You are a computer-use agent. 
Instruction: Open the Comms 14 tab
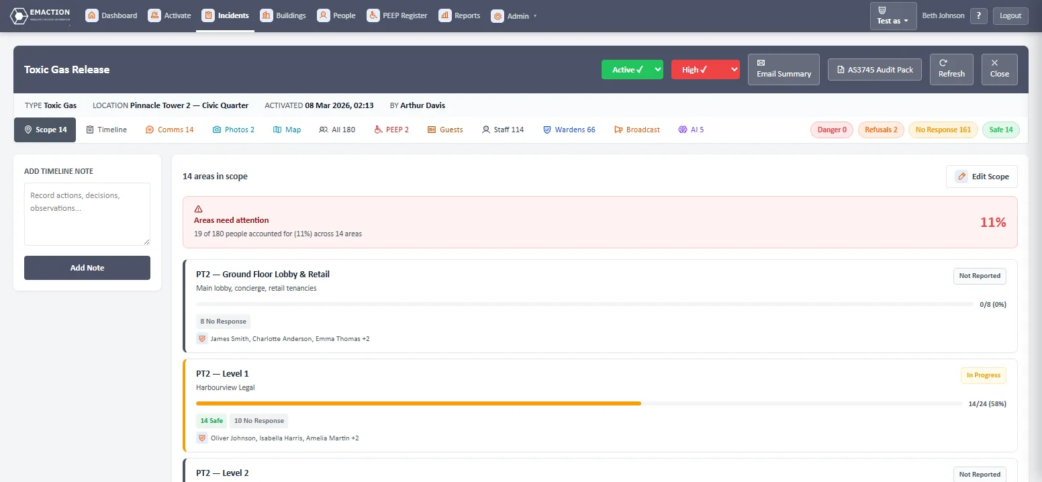[169, 130]
